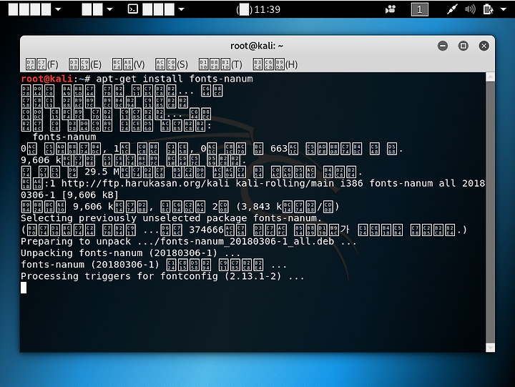This screenshot has width=515, height=387.
Task: Open the terminal (T) menu
Action: pos(220,64)
